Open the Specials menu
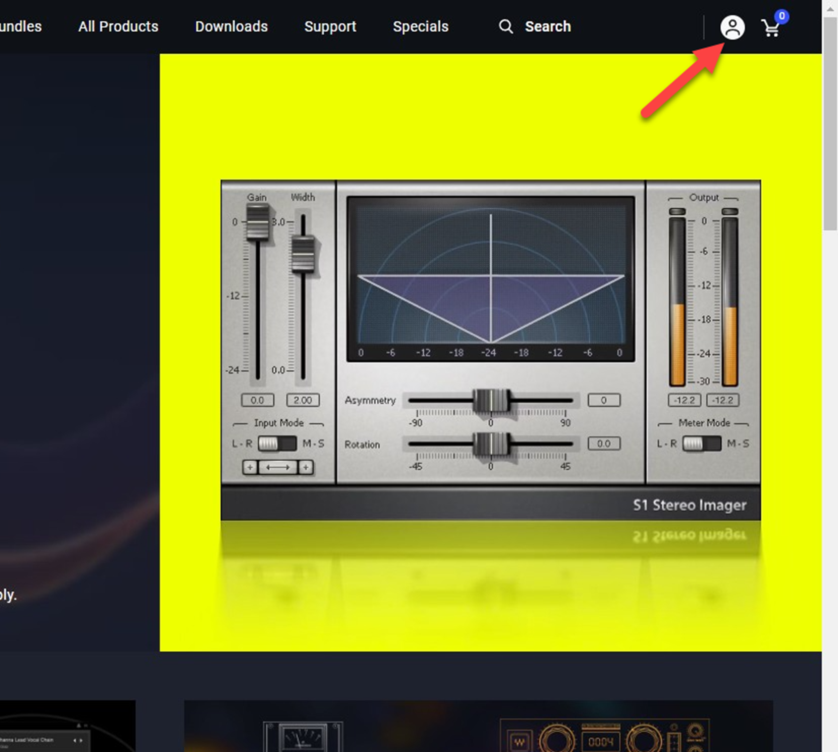This screenshot has height=752, width=838. pos(420,27)
